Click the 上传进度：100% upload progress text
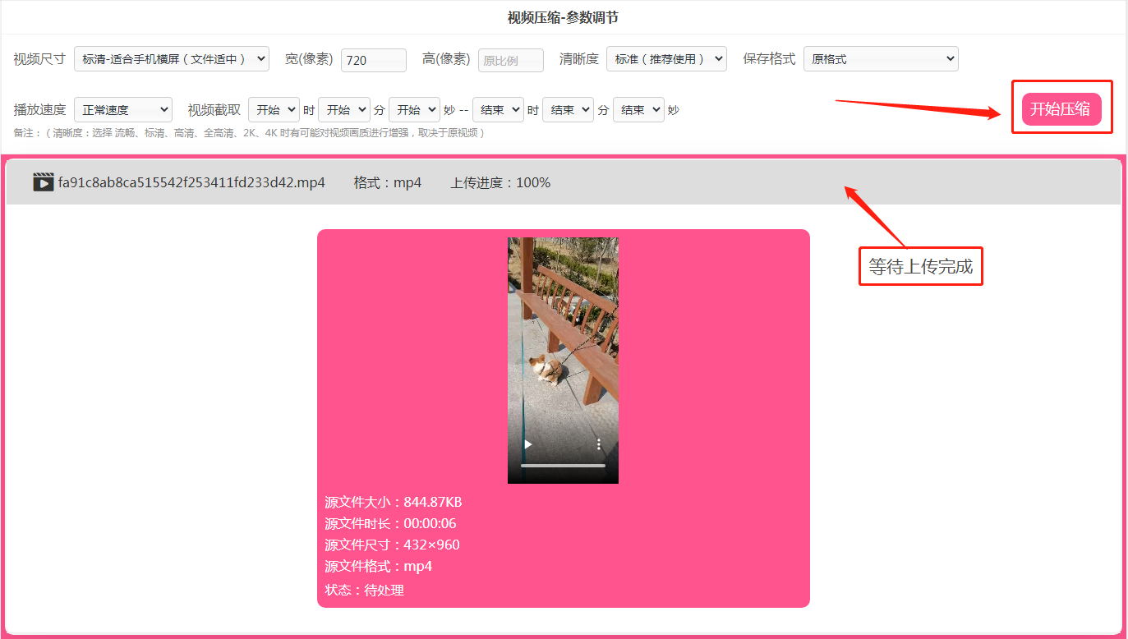Image resolution: width=1128 pixels, height=639 pixels. coord(500,182)
